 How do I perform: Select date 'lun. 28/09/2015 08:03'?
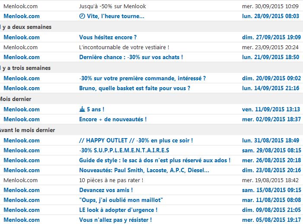coord(271,16)
